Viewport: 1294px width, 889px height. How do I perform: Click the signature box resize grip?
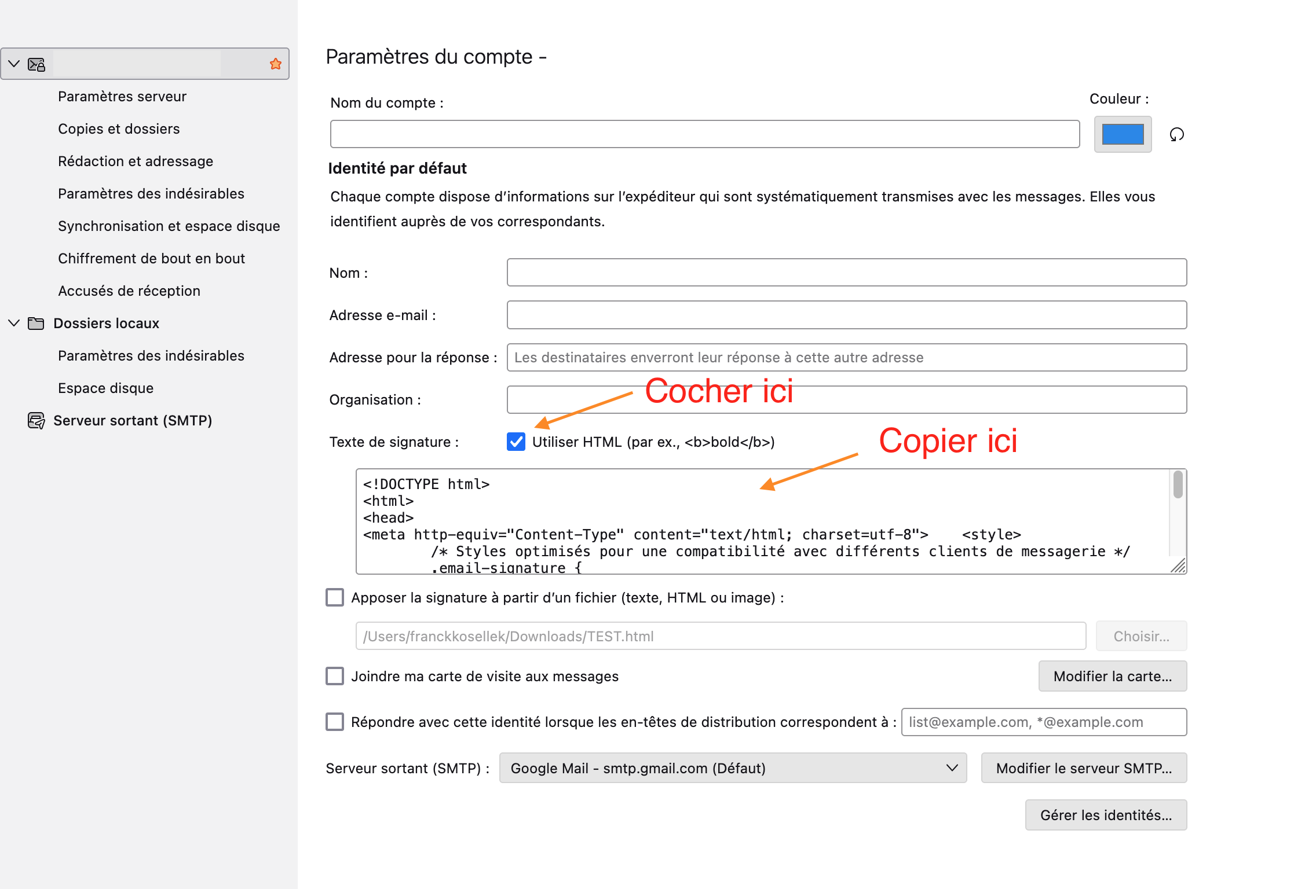click(x=1178, y=565)
